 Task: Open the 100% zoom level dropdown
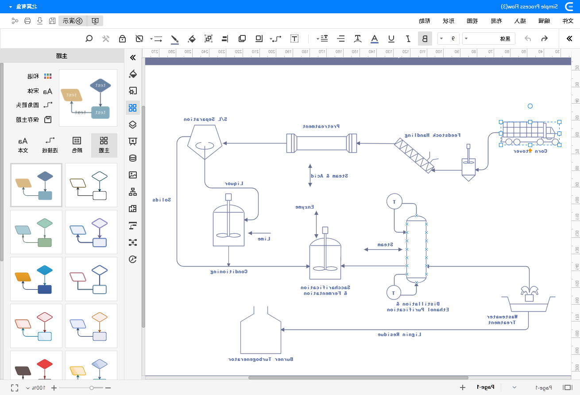pyautogui.click(x=35, y=388)
